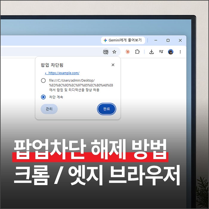Click the file:///C:/Users/admin/Desktop/ path text
209x209 pixels.
click(72, 80)
